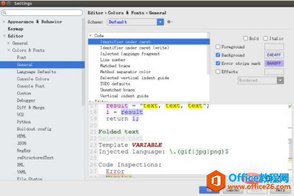Click the green inspection checkmark in the preview
The image size is (294, 196).
click(290, 106)
